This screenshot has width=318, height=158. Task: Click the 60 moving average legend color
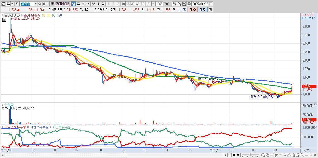(54, 15)
